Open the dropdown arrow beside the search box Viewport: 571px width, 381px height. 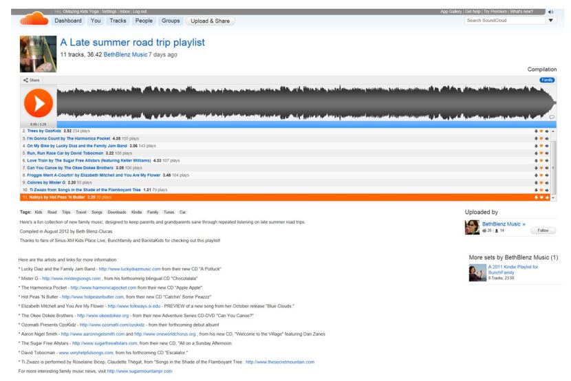coord(550,21)
